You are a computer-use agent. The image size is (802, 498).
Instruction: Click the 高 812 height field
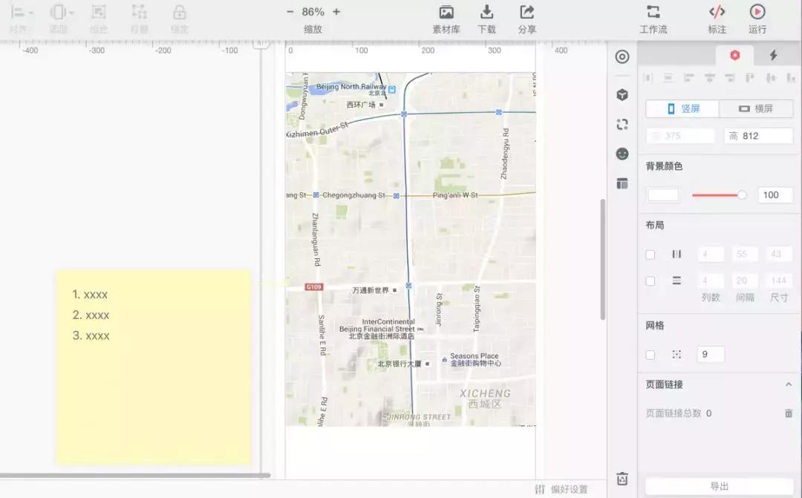pos(758,136)
